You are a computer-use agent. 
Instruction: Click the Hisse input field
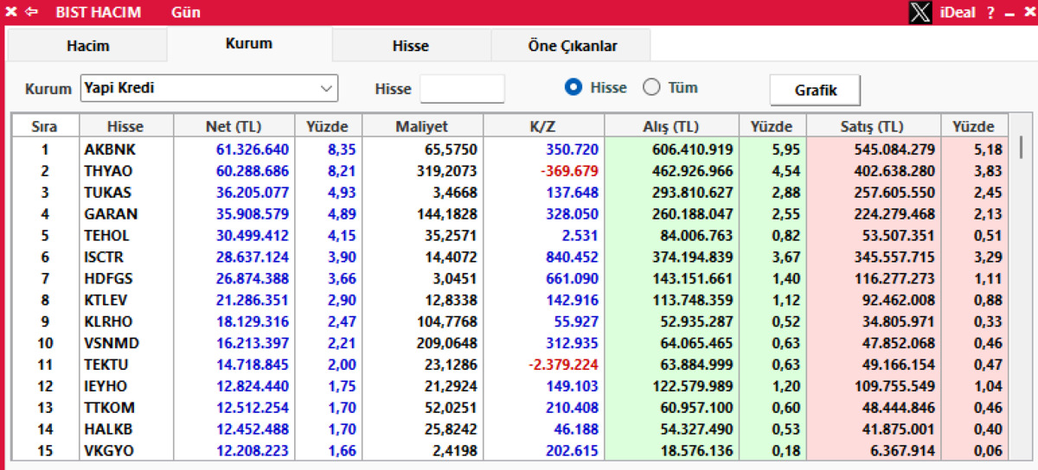coord(462,89)
